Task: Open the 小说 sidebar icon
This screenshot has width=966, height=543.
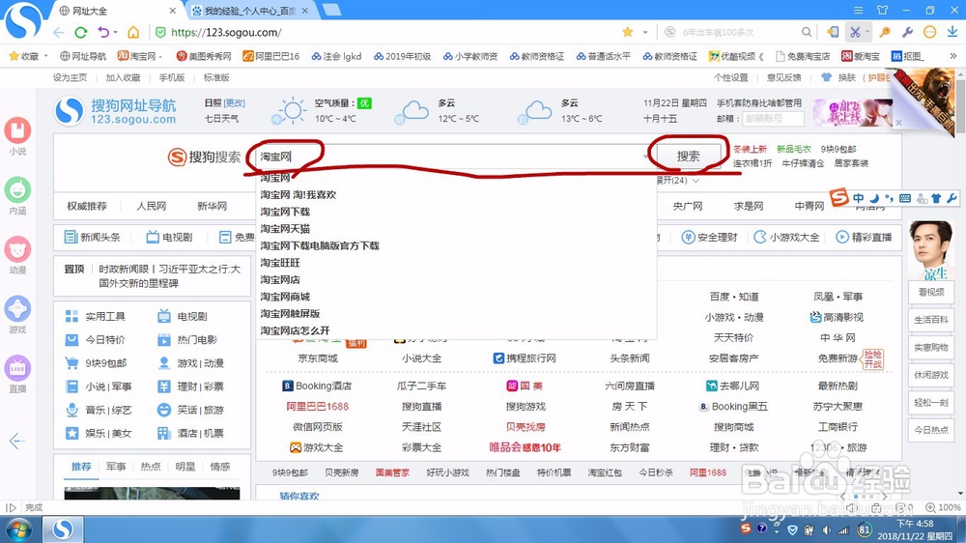Action: [17, 130]
